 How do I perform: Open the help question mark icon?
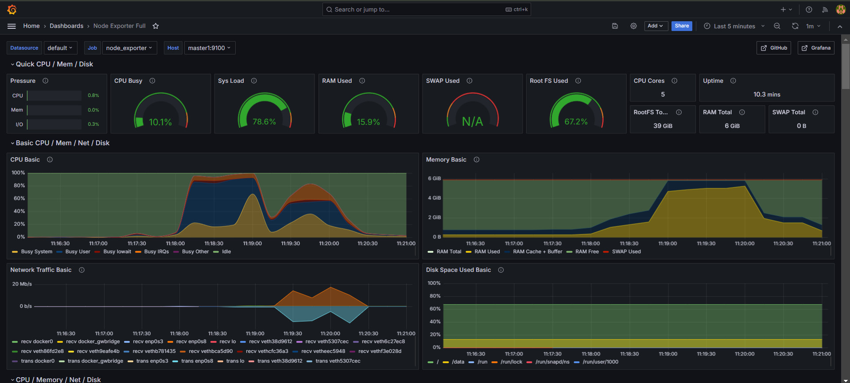(809, 9)
